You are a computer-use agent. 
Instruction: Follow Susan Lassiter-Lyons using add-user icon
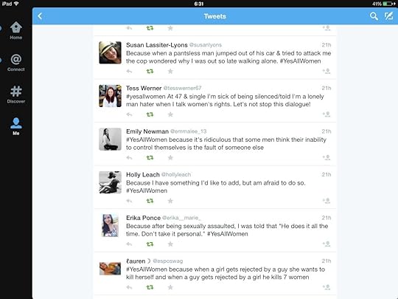point(327,71)
